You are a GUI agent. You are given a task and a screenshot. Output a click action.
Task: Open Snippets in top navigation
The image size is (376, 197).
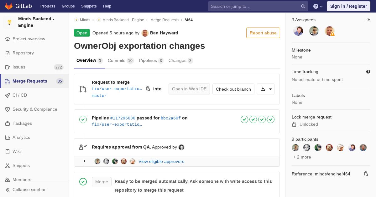pyautogui.click(x=89, y=6)
